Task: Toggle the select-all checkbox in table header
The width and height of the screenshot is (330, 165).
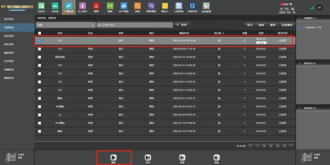Action: 40,33
